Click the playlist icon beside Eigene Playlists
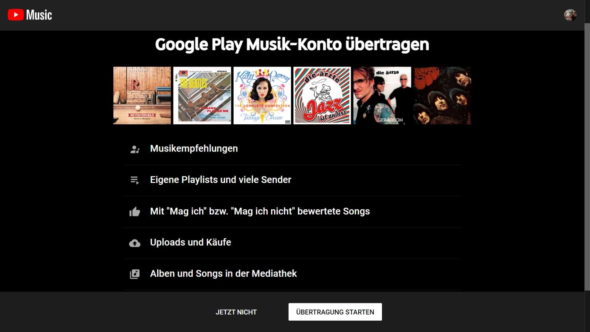 [x=135, y=180]
